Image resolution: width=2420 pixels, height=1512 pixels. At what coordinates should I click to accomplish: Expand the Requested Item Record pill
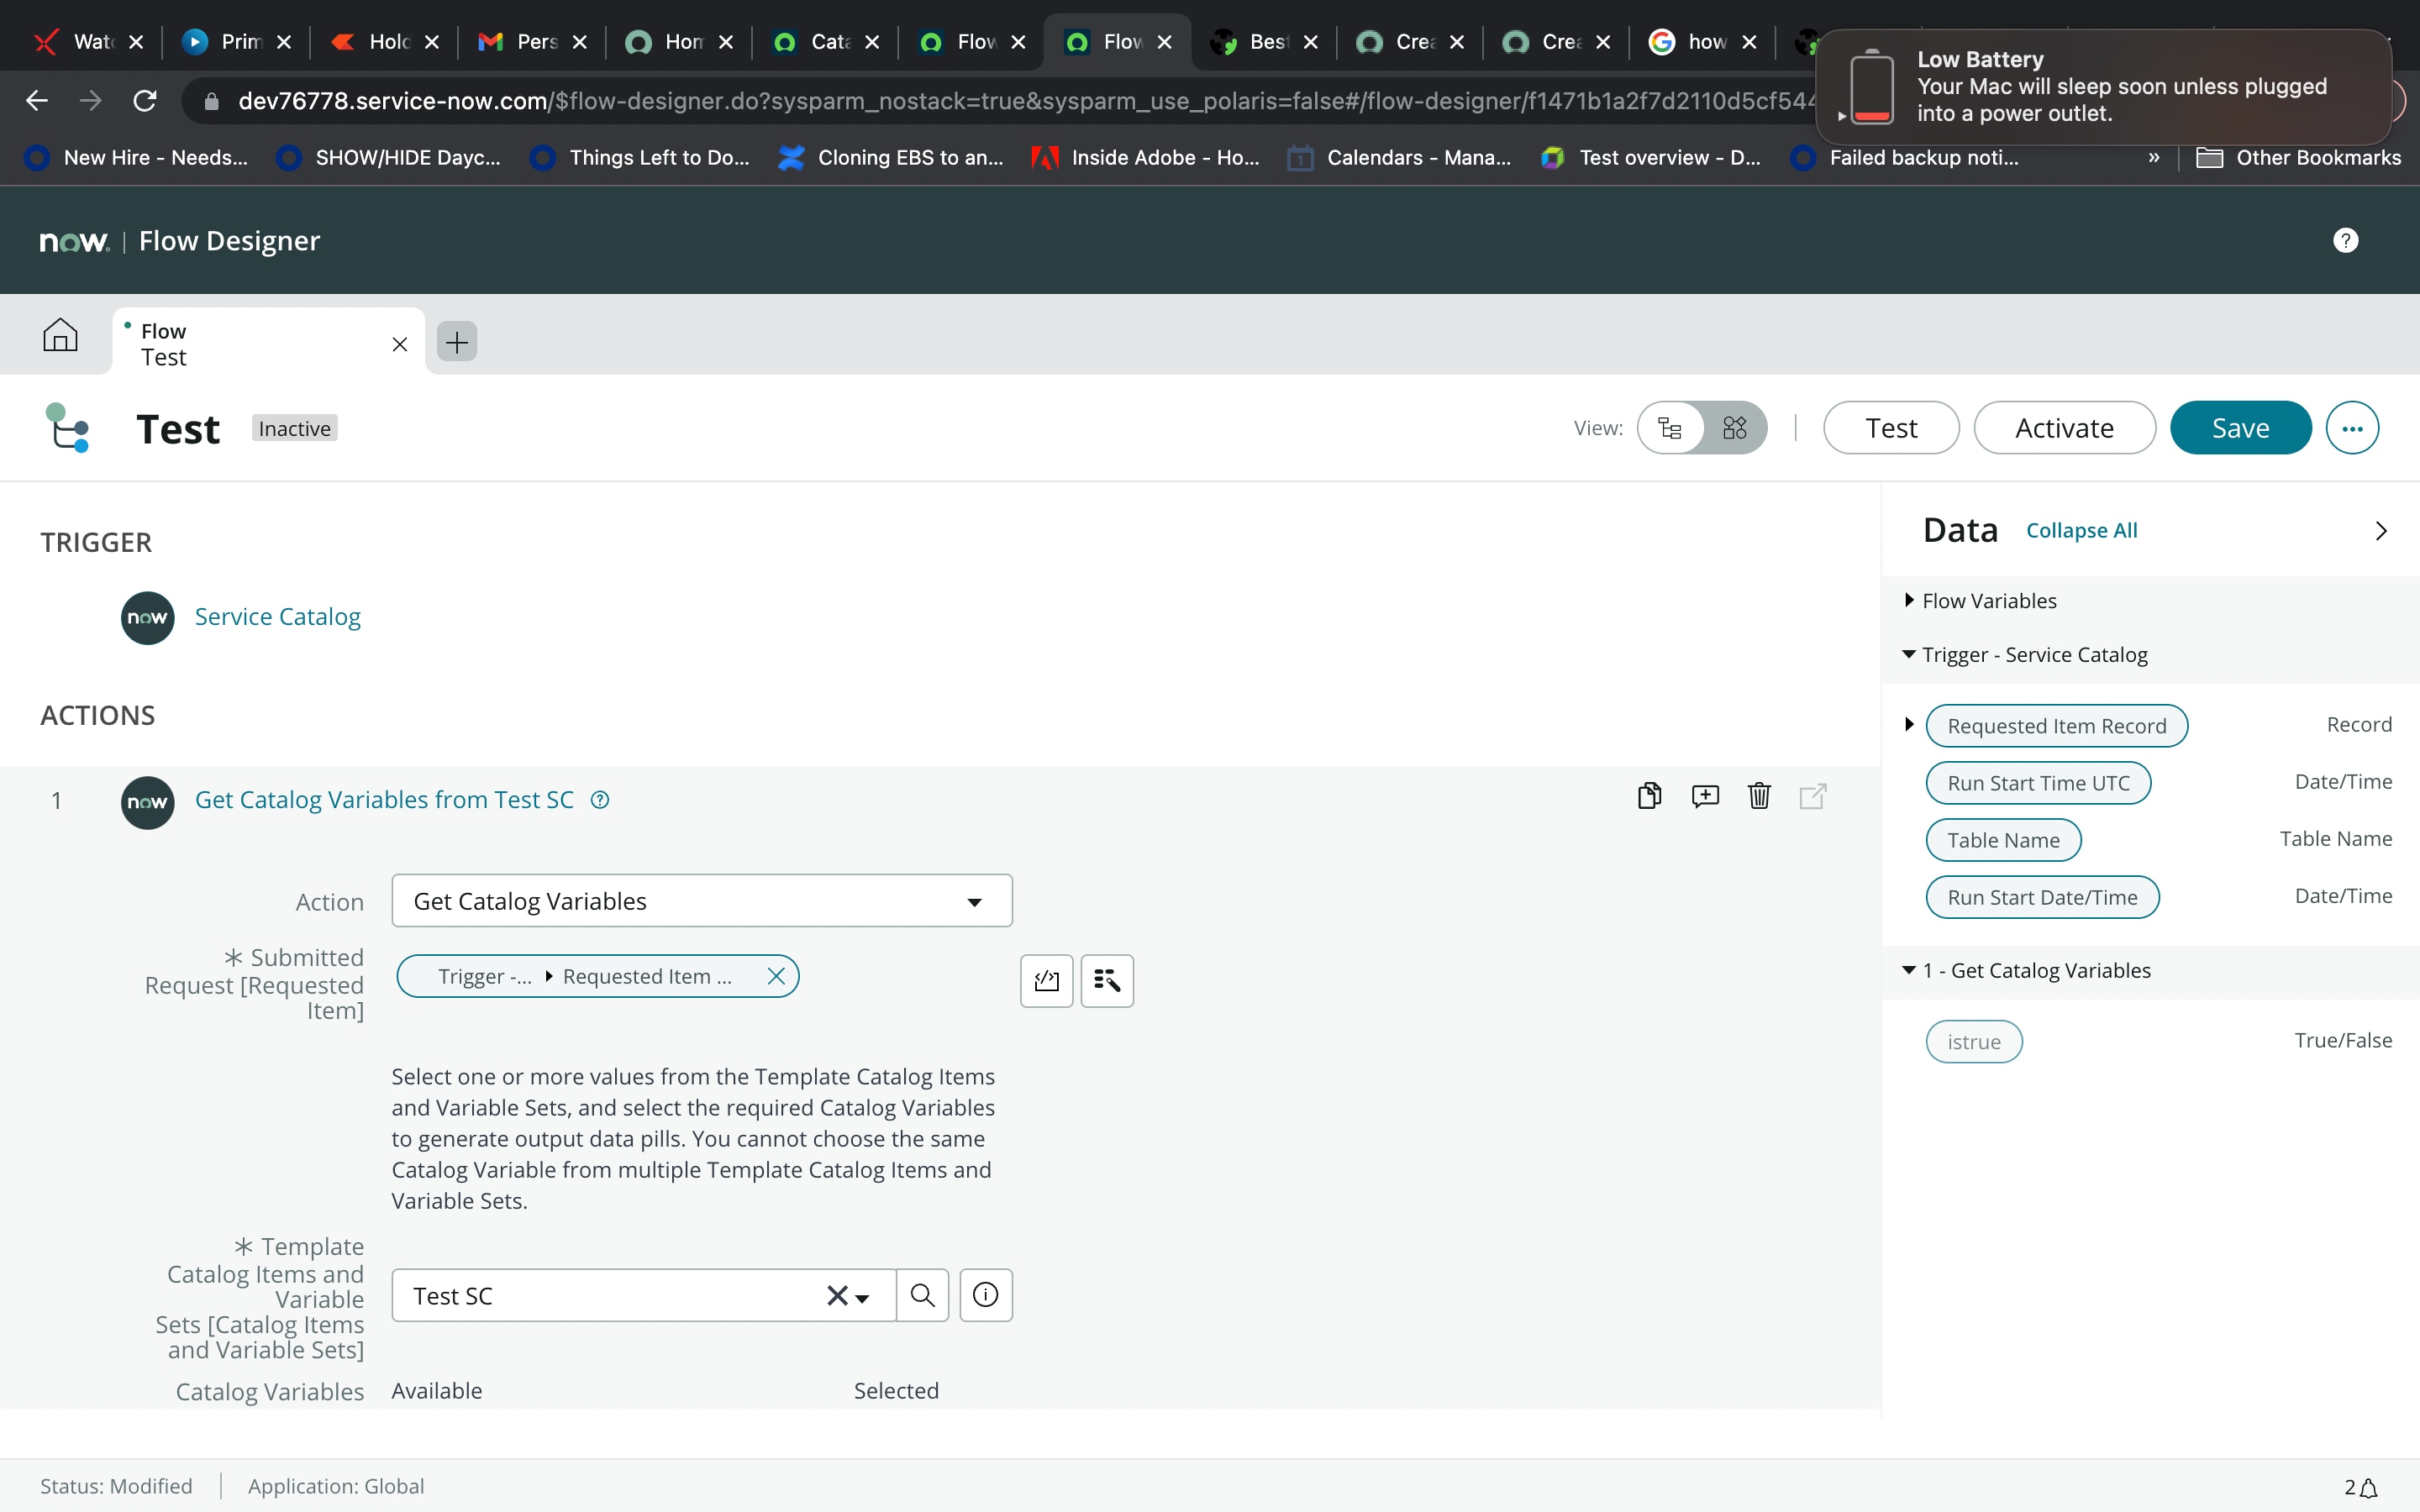coord(1909,724)
